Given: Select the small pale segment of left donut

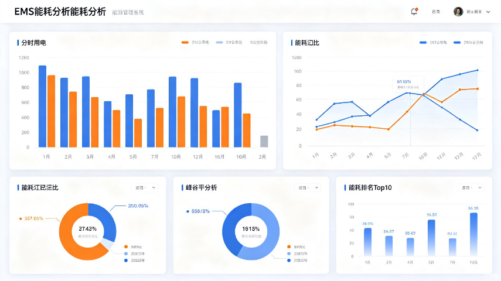Looking at the screenshot, I should (x=108, y=244).
